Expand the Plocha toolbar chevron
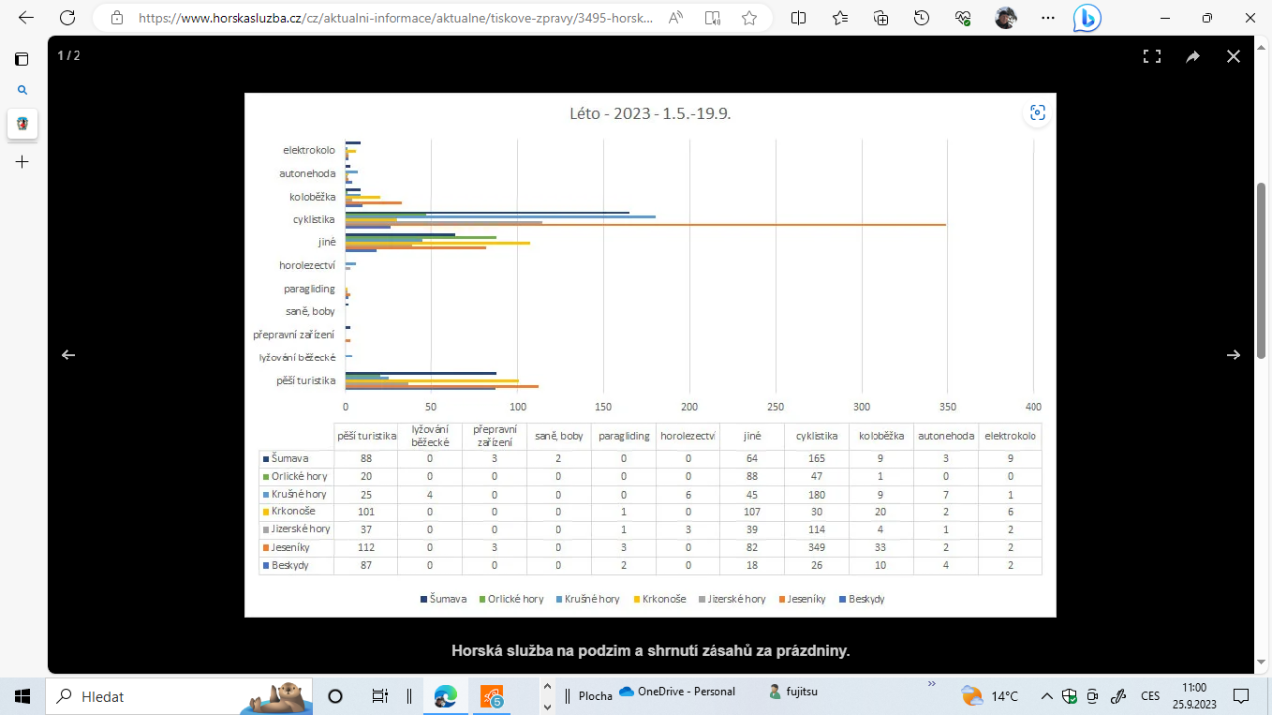 pos(931,684)
